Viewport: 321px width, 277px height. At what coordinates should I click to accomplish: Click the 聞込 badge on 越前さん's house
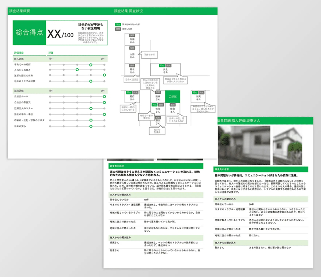tap(129, 92)
